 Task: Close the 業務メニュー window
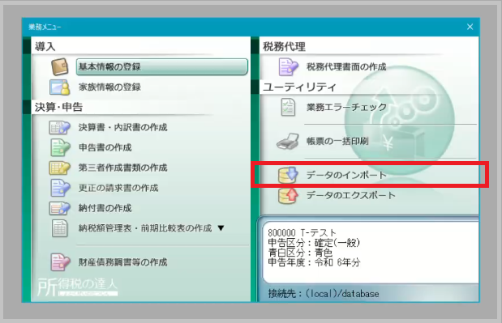pos(470,27)
